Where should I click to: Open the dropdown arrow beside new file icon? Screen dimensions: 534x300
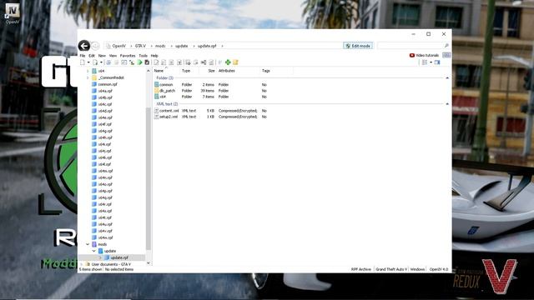click(x=88, y=62)
